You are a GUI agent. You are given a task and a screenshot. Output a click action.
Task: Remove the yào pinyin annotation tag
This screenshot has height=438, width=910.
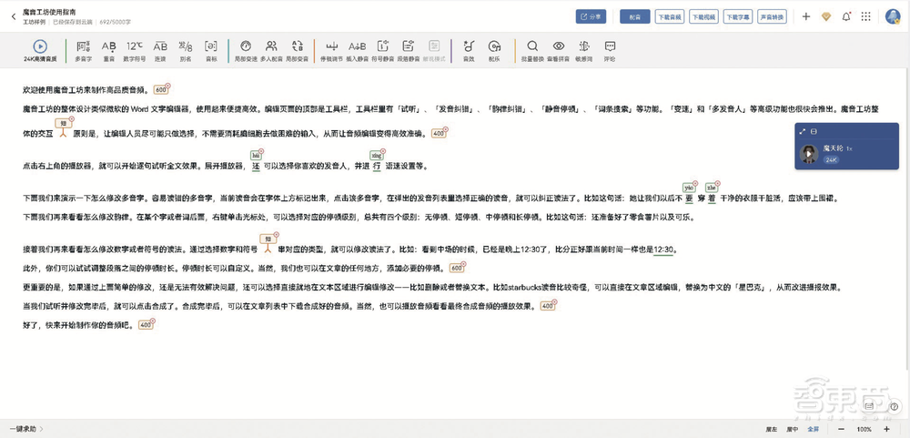point(695,183)
